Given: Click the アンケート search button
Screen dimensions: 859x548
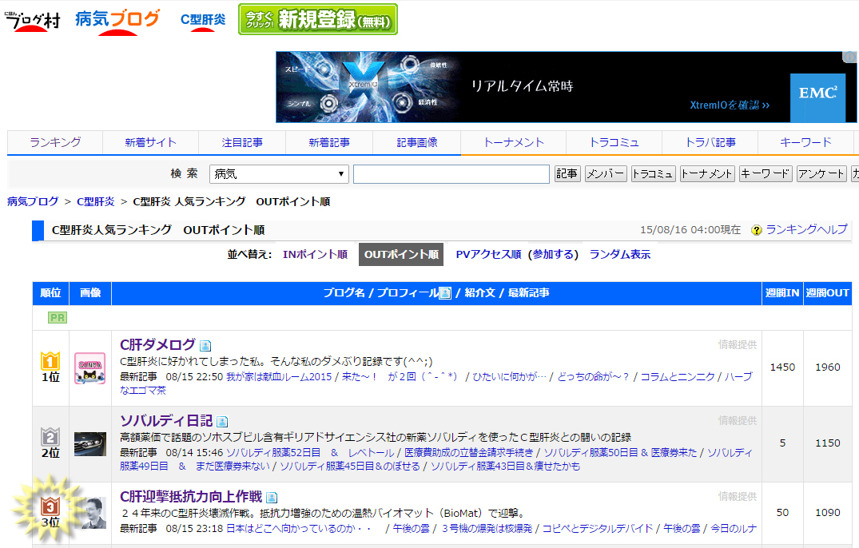Looking at the screenshot, I should point(821,174).
